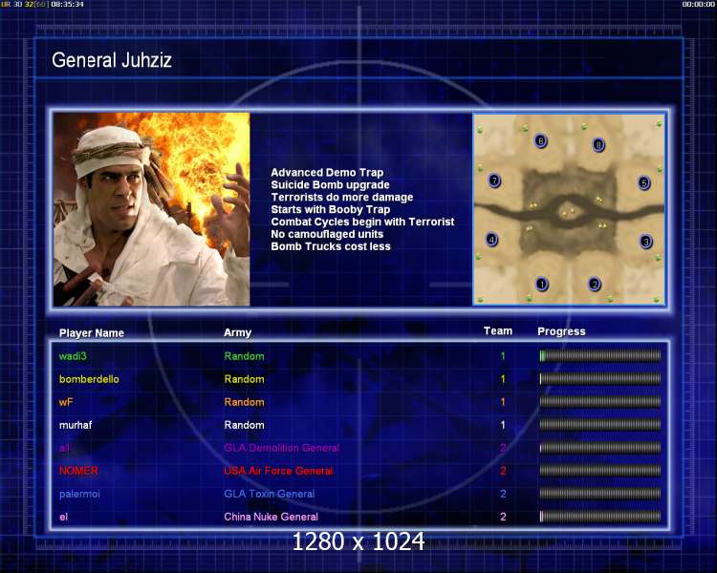Click start position 5 on the minimap
The image size is (717, 573).
coord(643,183)
